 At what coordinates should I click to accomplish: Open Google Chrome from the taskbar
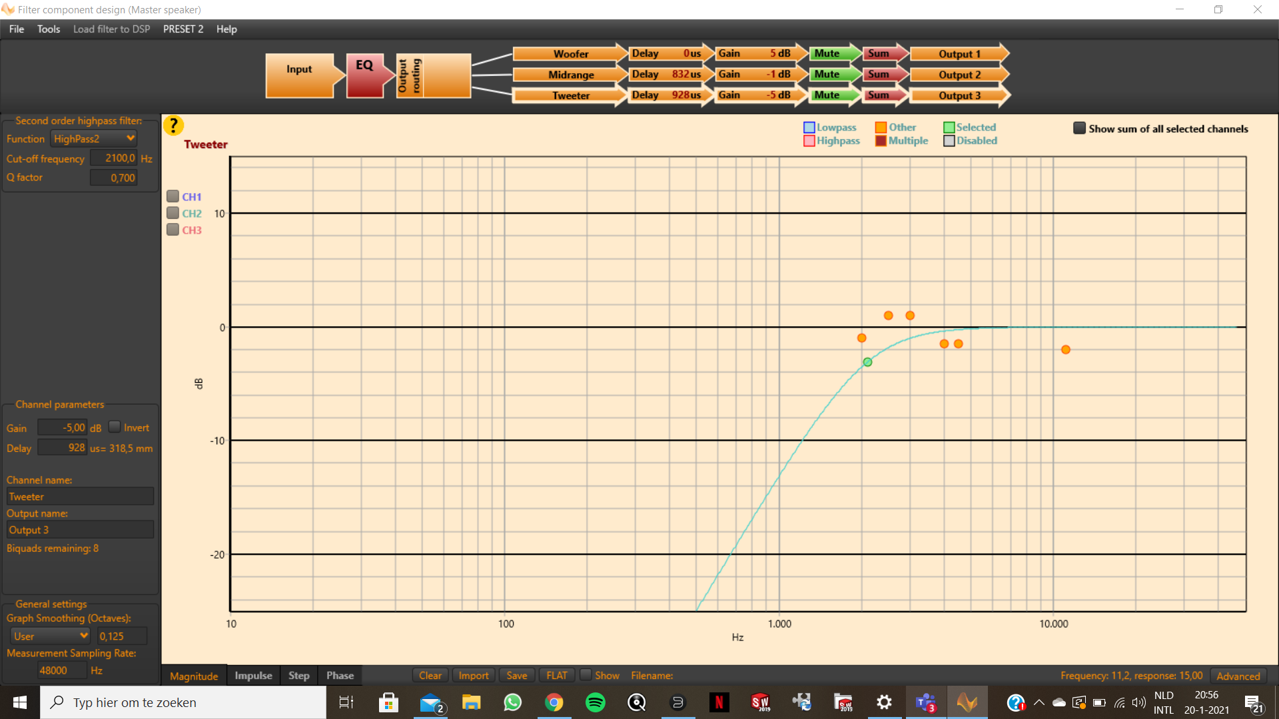[x=554, y=702]
